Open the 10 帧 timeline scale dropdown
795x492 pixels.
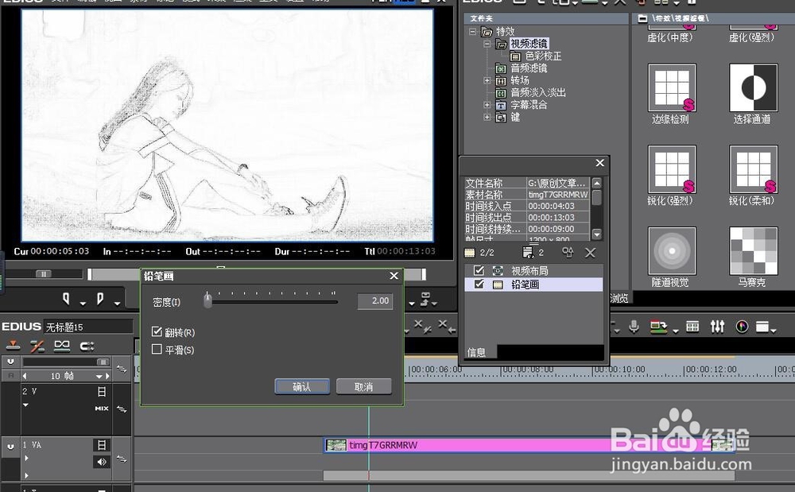(99, 376)
